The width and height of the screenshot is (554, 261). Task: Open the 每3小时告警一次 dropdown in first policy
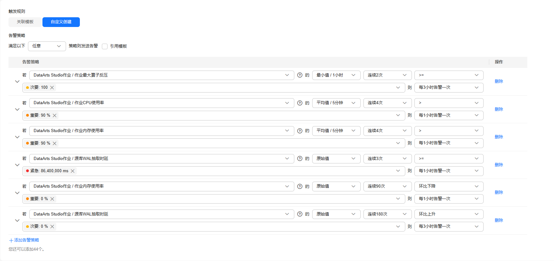(x=449, y=88)
